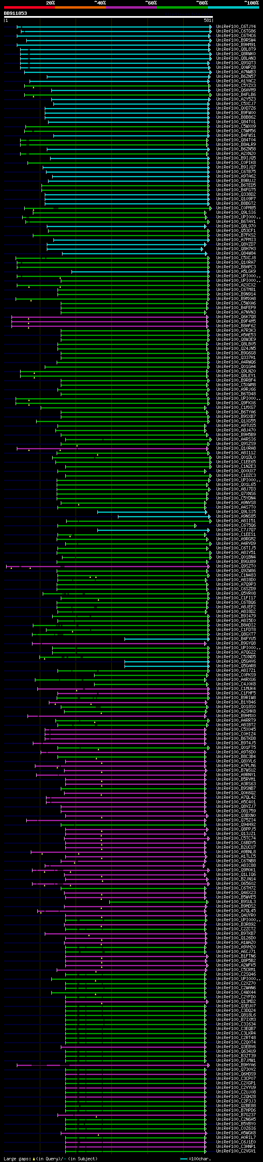Select hit UniRef100_C0PIK8
The height and width of the screenshot is (1162, 263).
click(x=236, y=162)
